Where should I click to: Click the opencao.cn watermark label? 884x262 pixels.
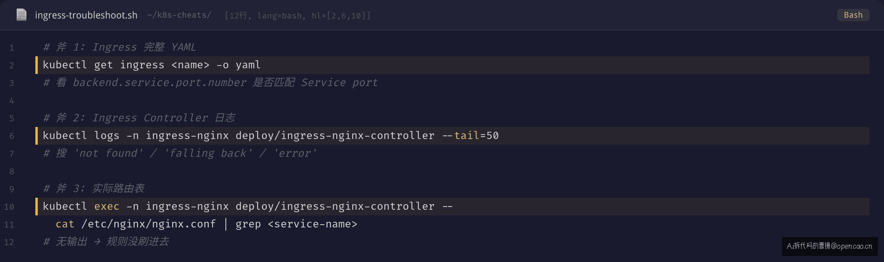[830, 246]
